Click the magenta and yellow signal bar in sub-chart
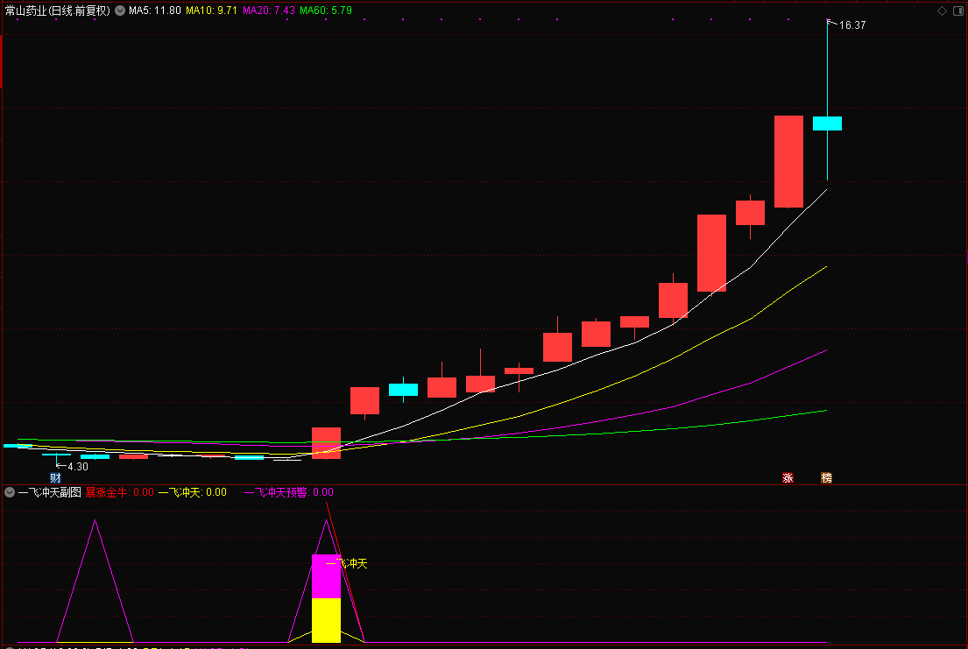Screen dimensions: 968x649 coord(326,598)
